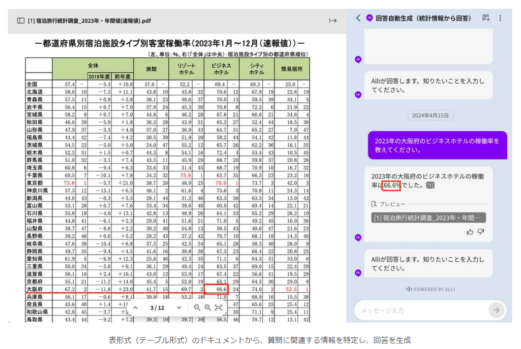Go to the next PDF page
The height and width of the screenshot is (349, 521).
(x=179, y=308)
